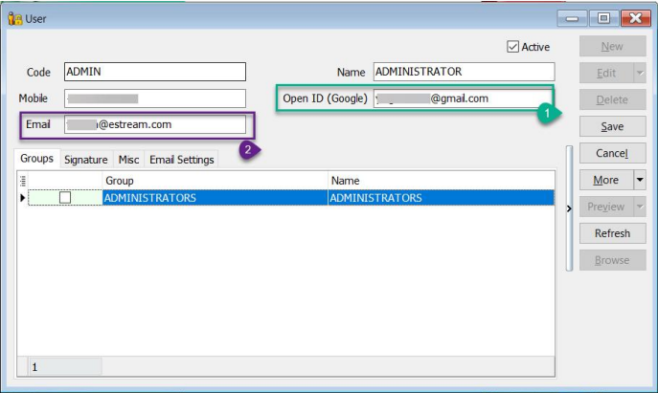Click the grid column chooser icon
This screenshot has height=393, width=658.
23,180
